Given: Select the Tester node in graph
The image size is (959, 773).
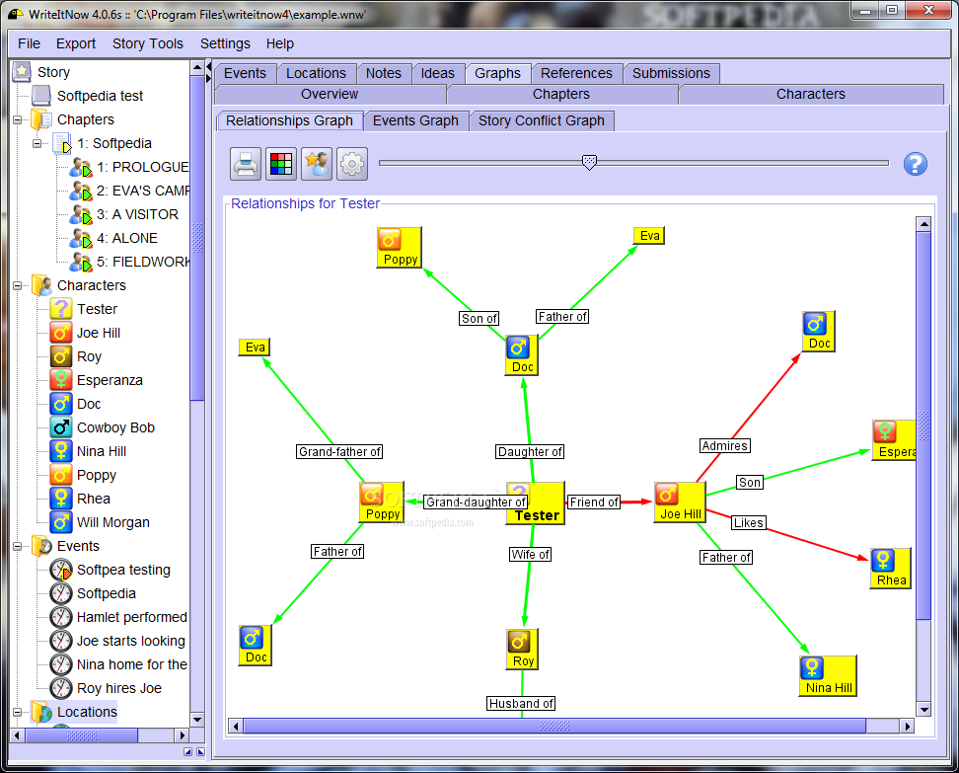Looking at the screenshot, I should point(535,503).
